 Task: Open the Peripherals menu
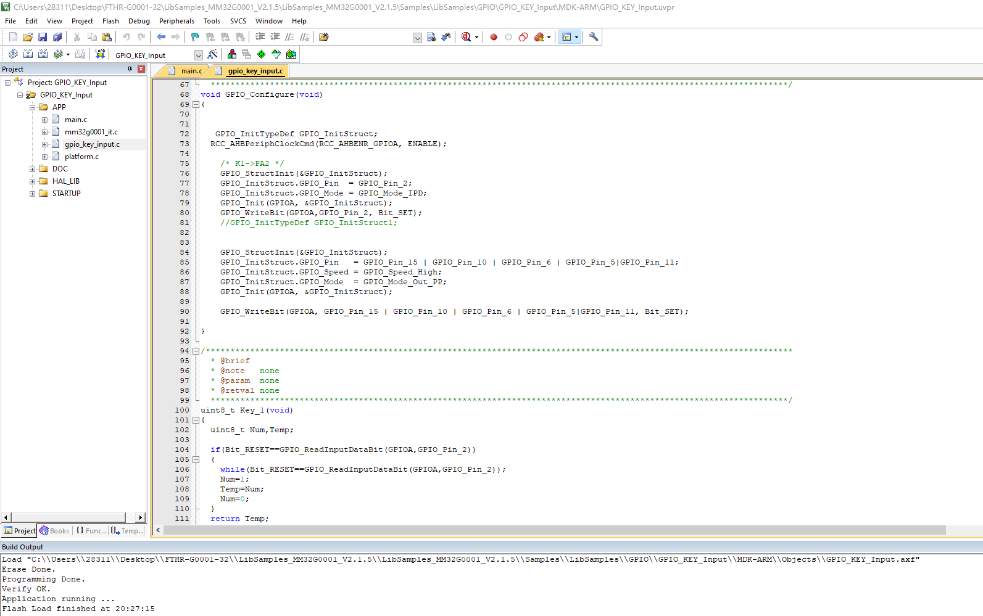(x=176, y=21)
